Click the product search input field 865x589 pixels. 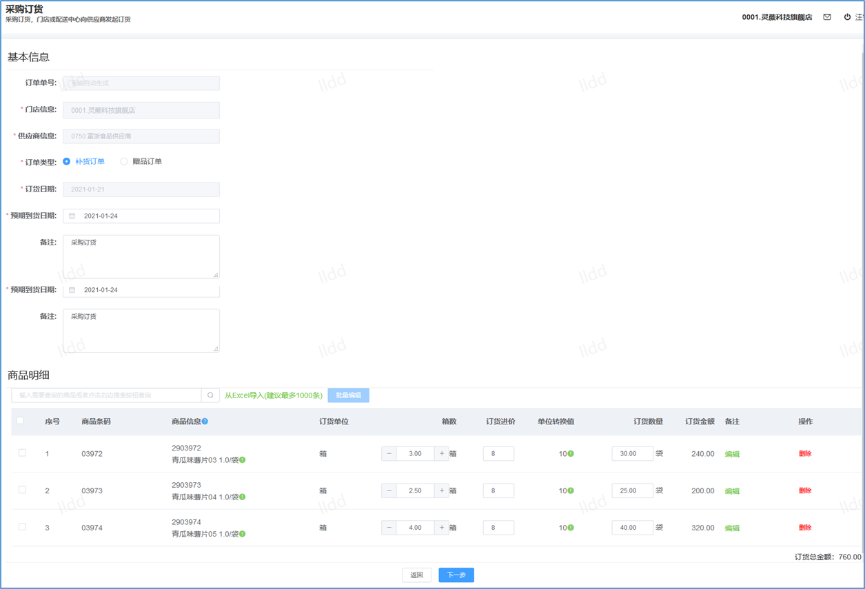(107, 395)
